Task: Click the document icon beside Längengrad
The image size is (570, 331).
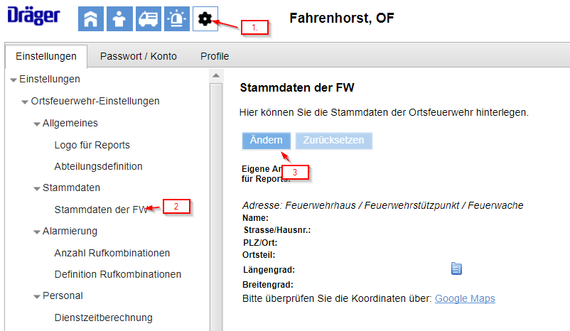Action: coord(456,268)
